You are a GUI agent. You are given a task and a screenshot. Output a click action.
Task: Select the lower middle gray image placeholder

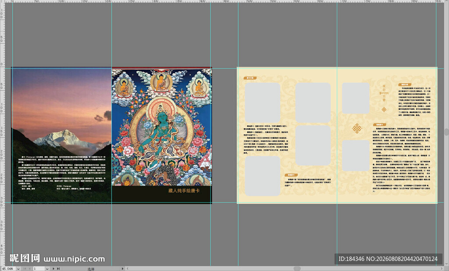pyautogui.click(x=313, y=145)
